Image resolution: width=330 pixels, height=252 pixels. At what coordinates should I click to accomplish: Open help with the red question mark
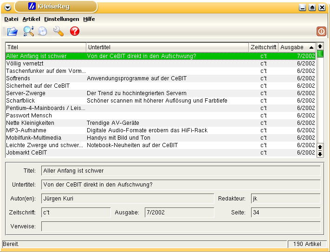pos(75,31)
